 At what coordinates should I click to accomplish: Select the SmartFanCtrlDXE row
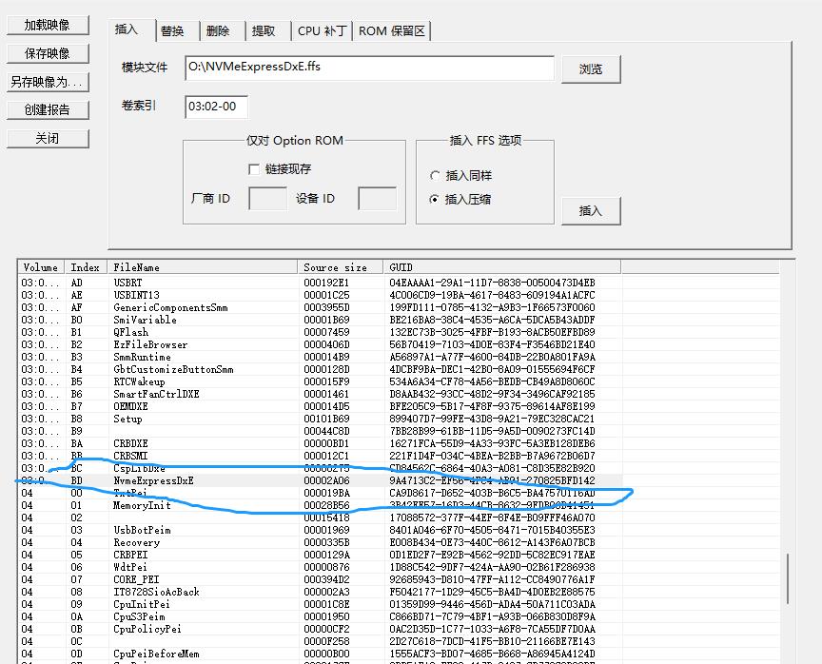(320, 394)
